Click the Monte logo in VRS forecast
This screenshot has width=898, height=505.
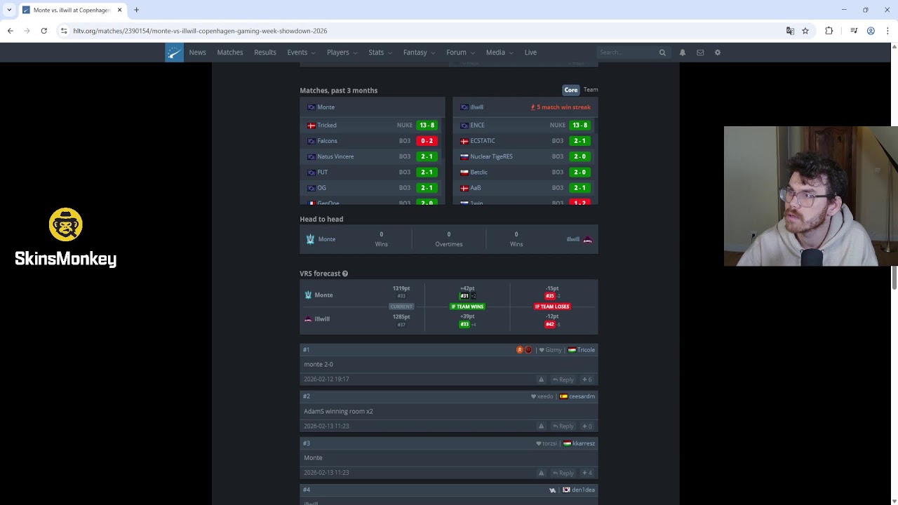[308, 295]
